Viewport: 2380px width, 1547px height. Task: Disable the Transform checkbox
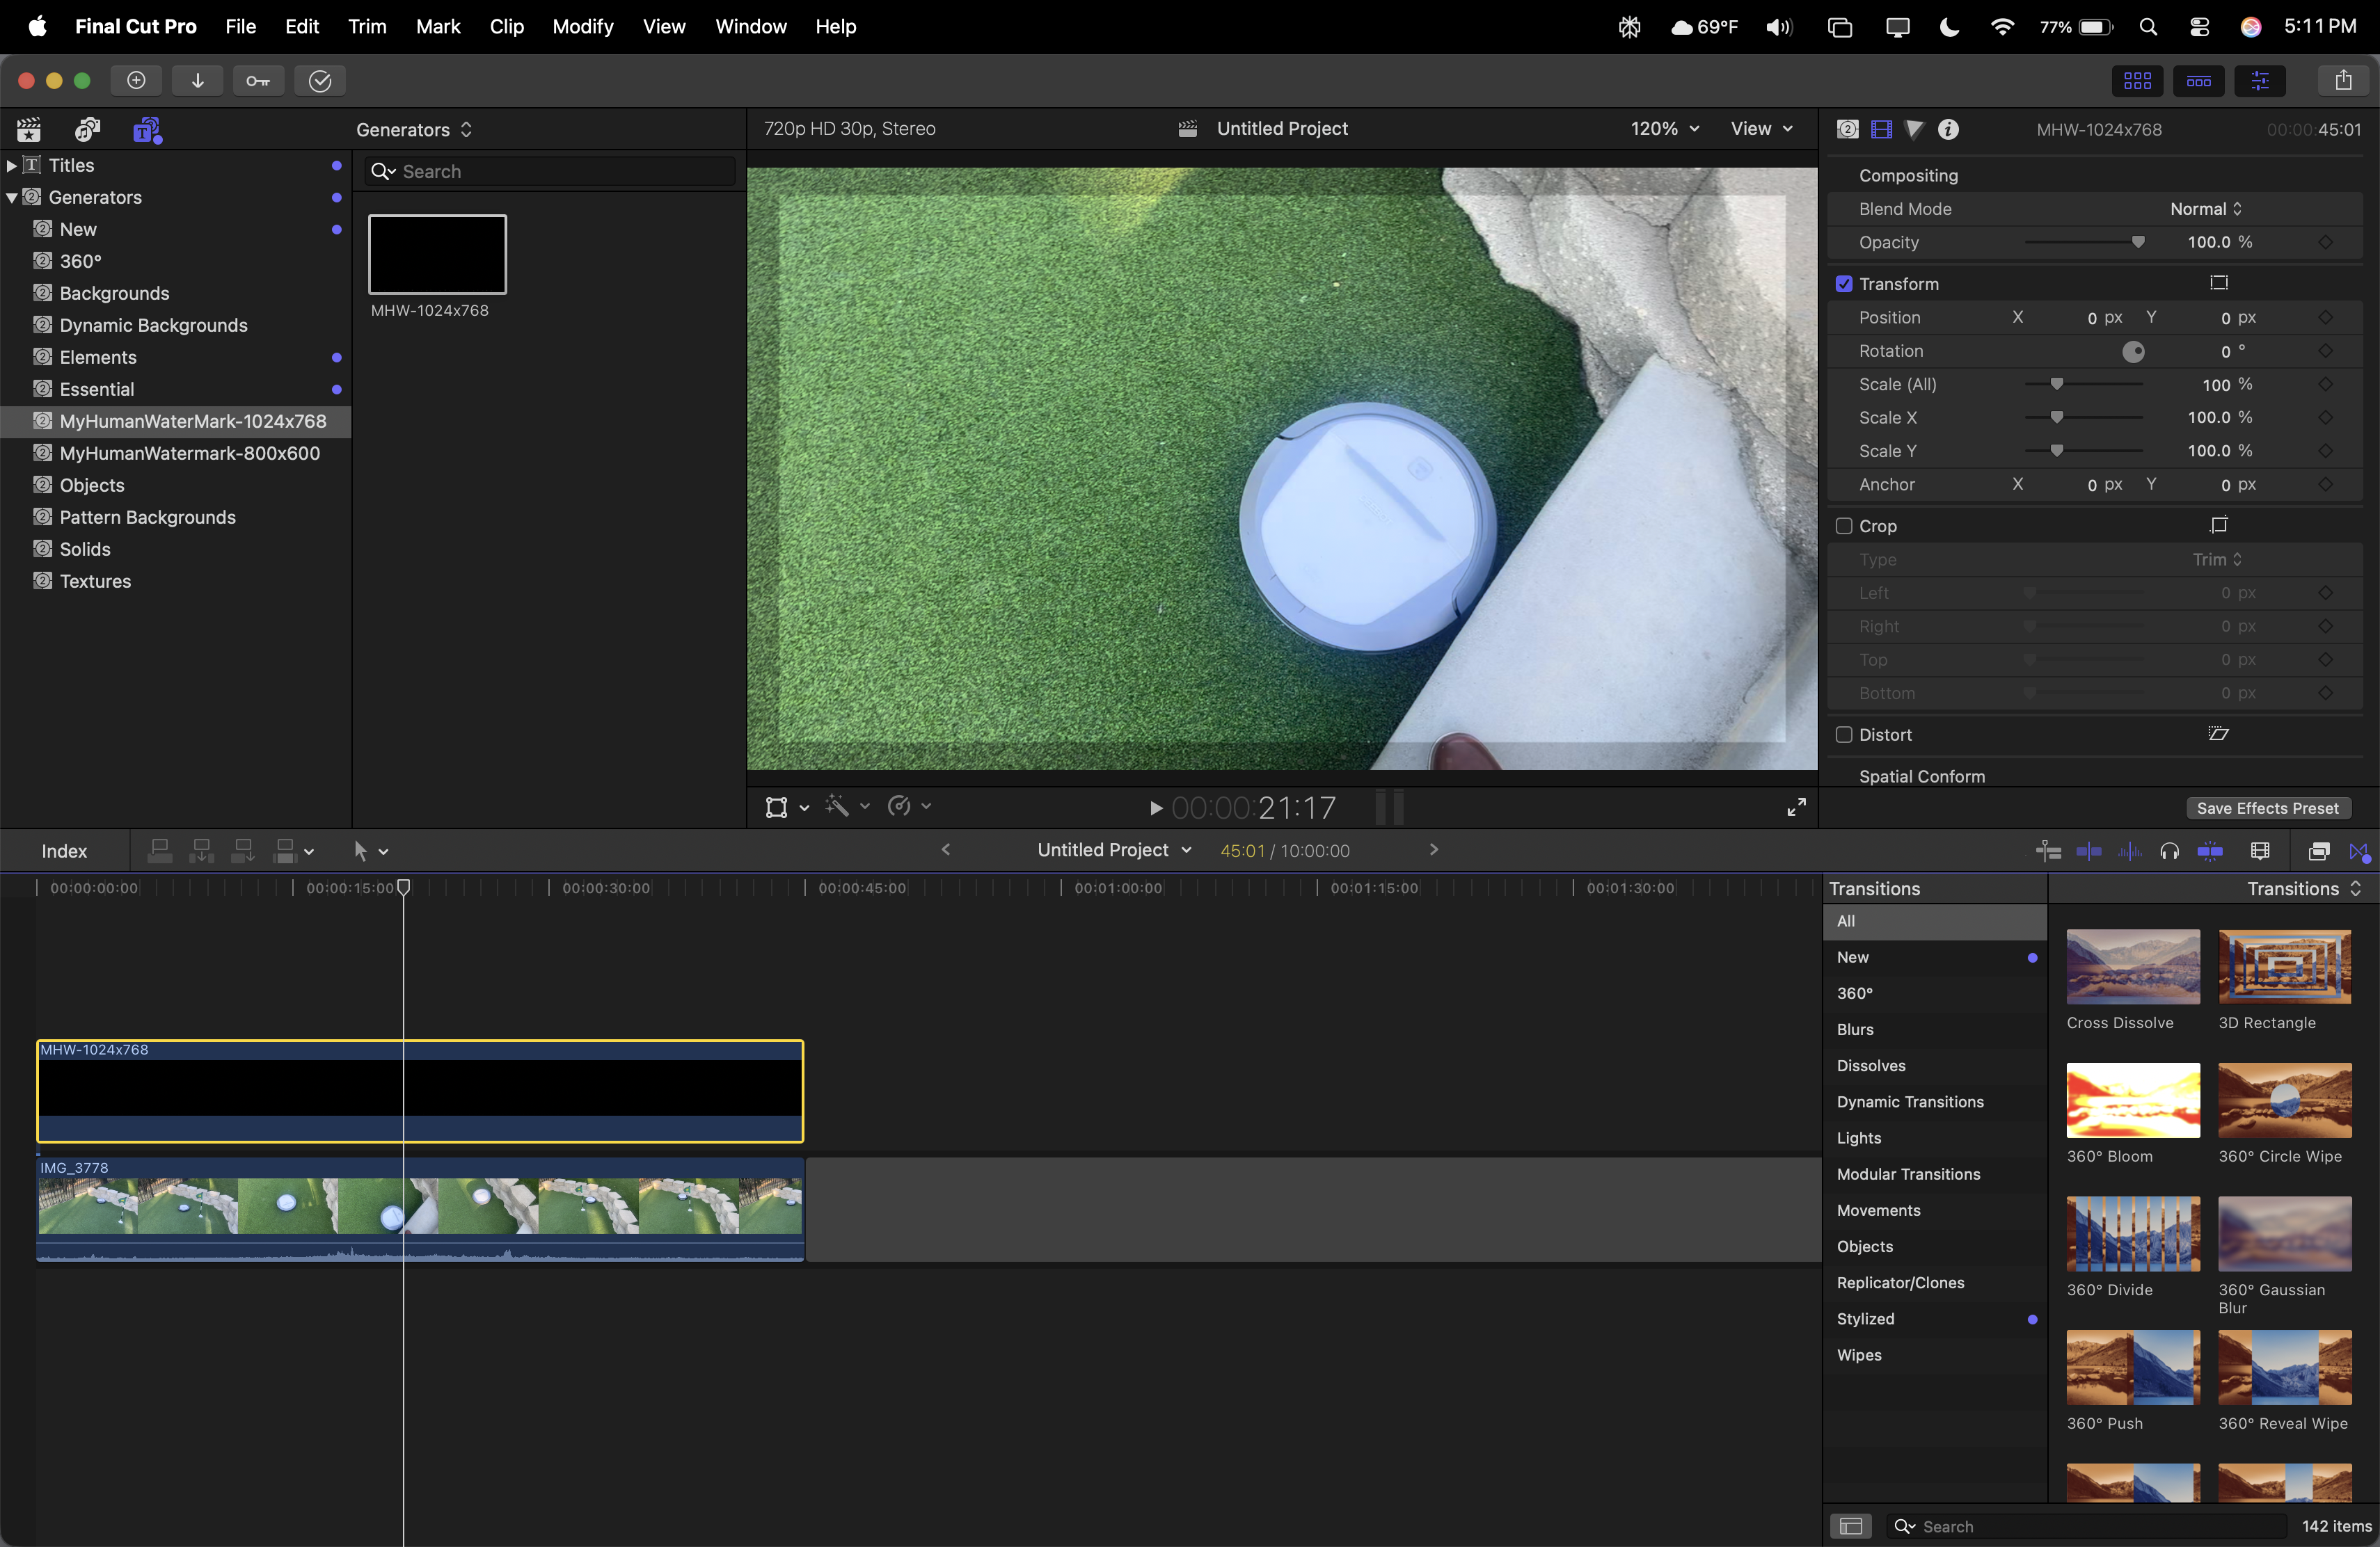pos(1844,284)
